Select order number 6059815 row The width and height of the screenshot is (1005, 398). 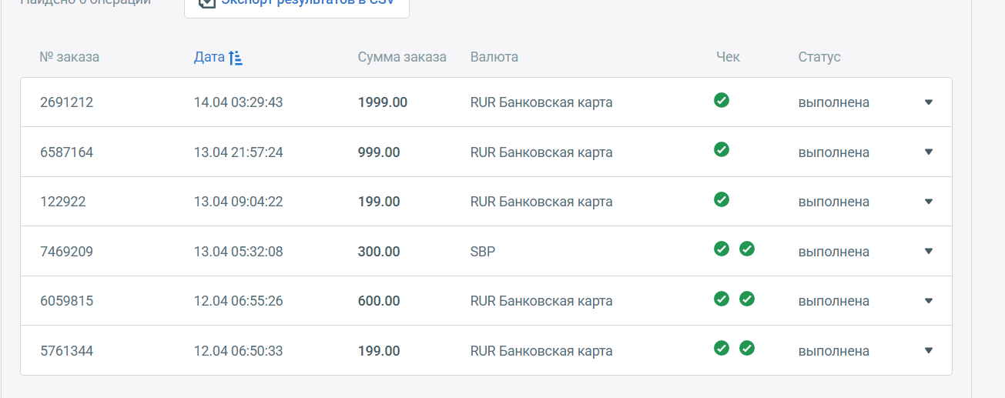67,301
